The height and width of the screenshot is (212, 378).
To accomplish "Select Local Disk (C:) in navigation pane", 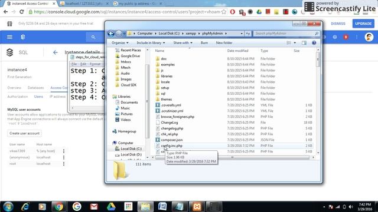I will pyautogui.click(x=131, y=149).
